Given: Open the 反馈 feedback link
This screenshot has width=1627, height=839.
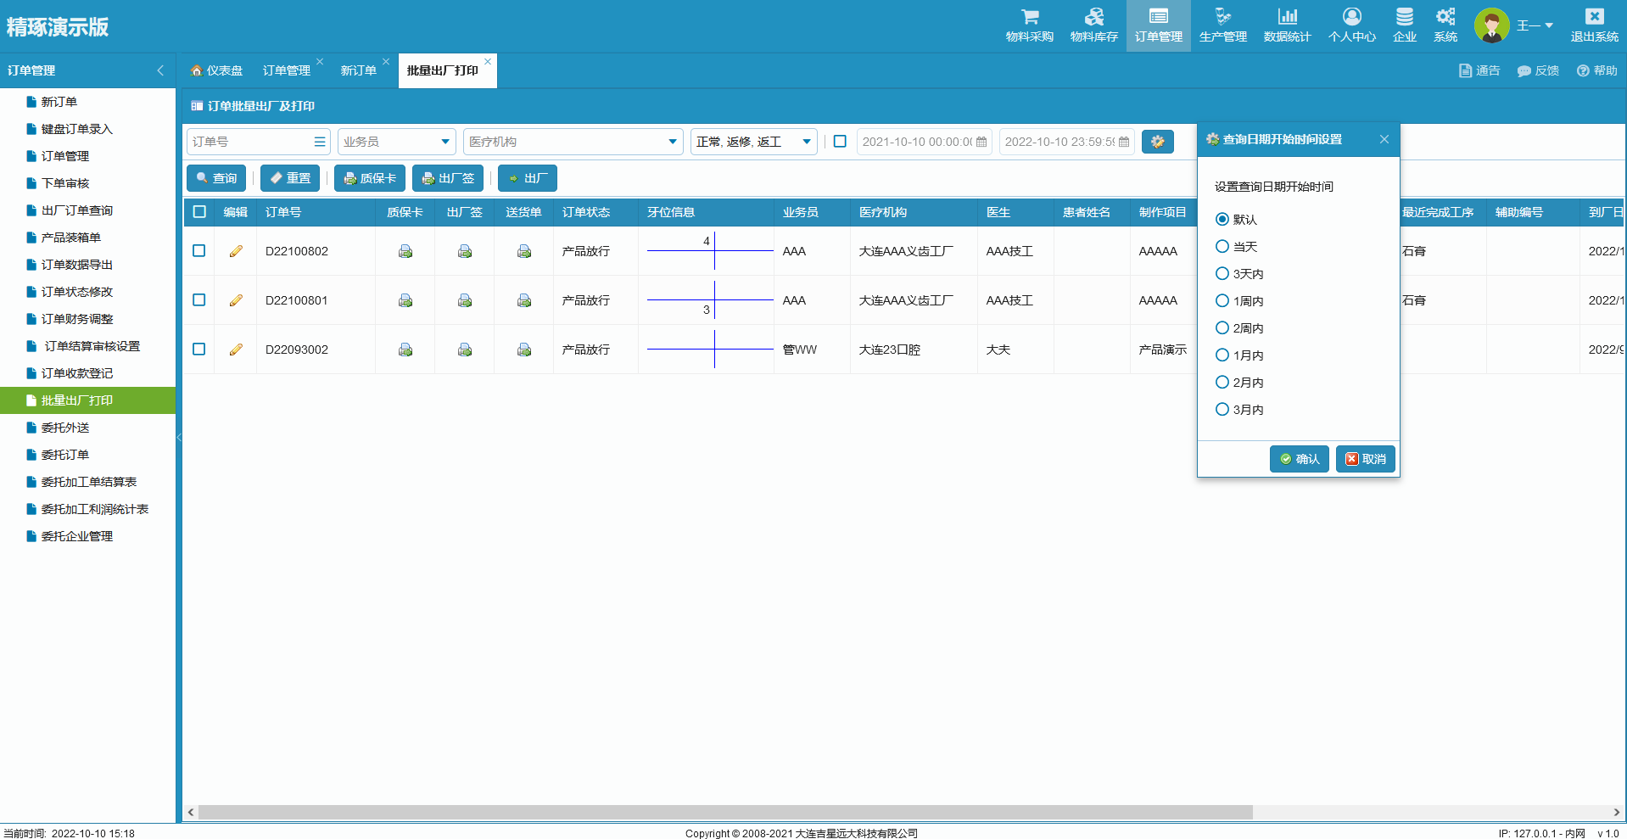Looking at the screenshot, I should click(1538, 70).
